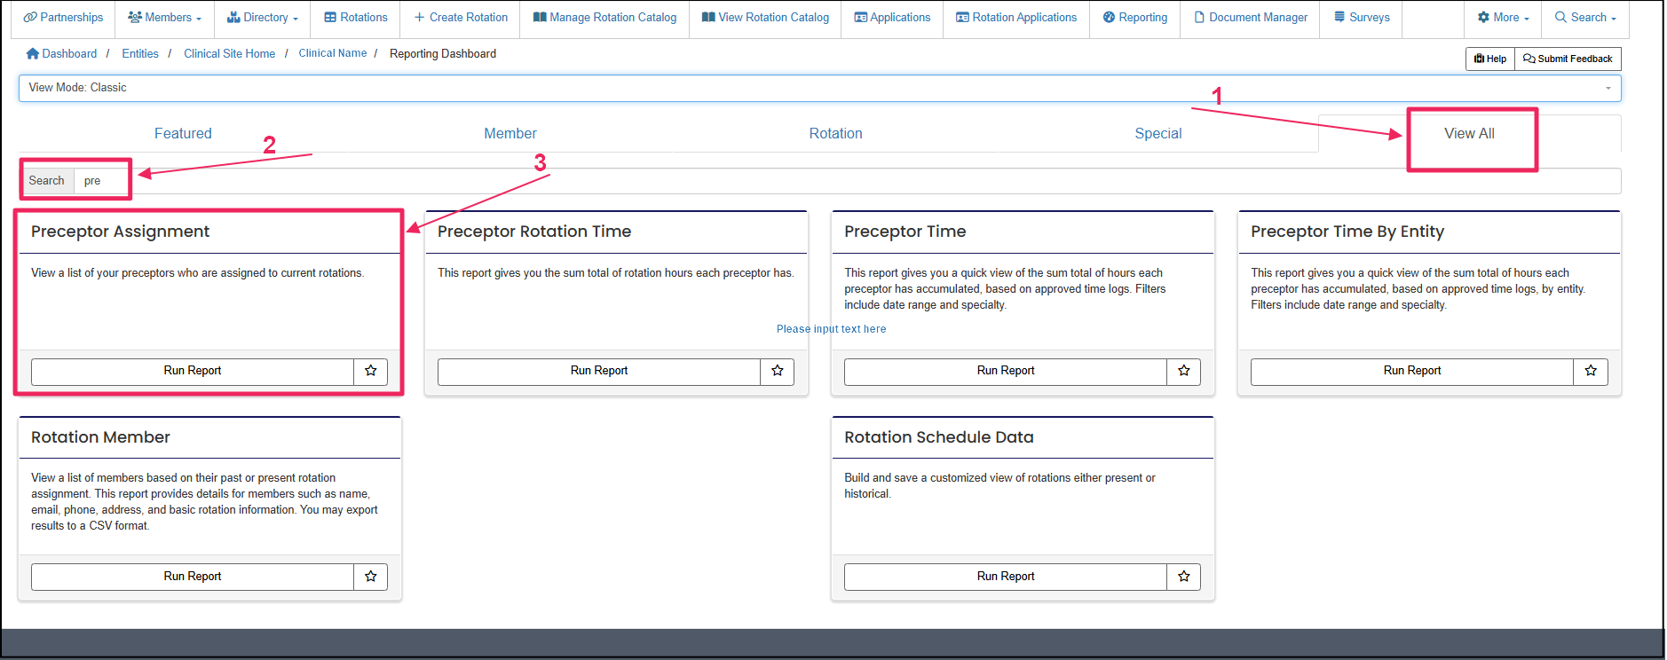Expand the Directory menu
This screenshot has width=1667, height=660.
pos(263,18)
